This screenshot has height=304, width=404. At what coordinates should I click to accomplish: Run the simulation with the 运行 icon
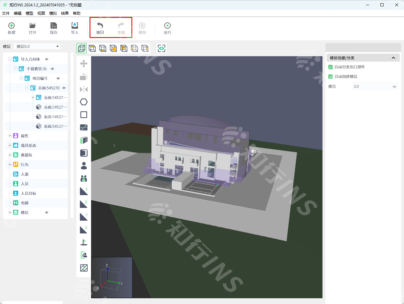(167, 26)
